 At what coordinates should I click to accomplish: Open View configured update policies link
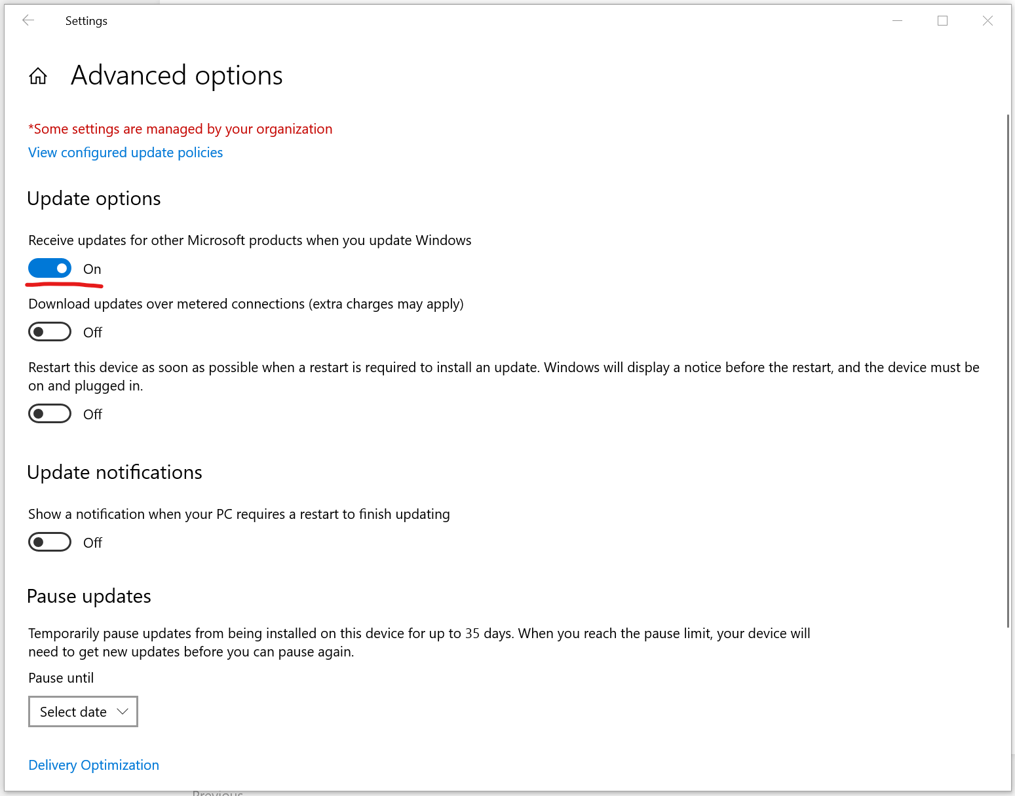coord(126,153)
